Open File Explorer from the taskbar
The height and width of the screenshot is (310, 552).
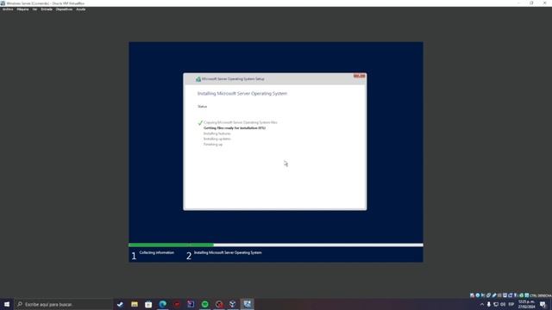coord(135,304)
